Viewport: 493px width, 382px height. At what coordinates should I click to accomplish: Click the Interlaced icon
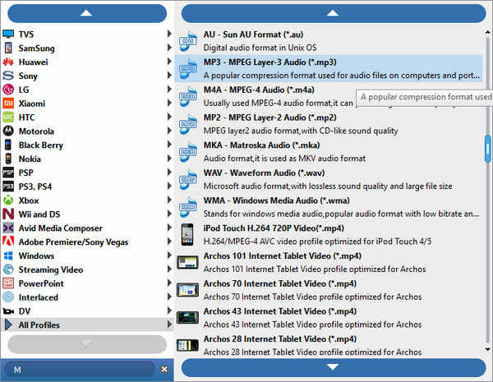tap(8, 297)
